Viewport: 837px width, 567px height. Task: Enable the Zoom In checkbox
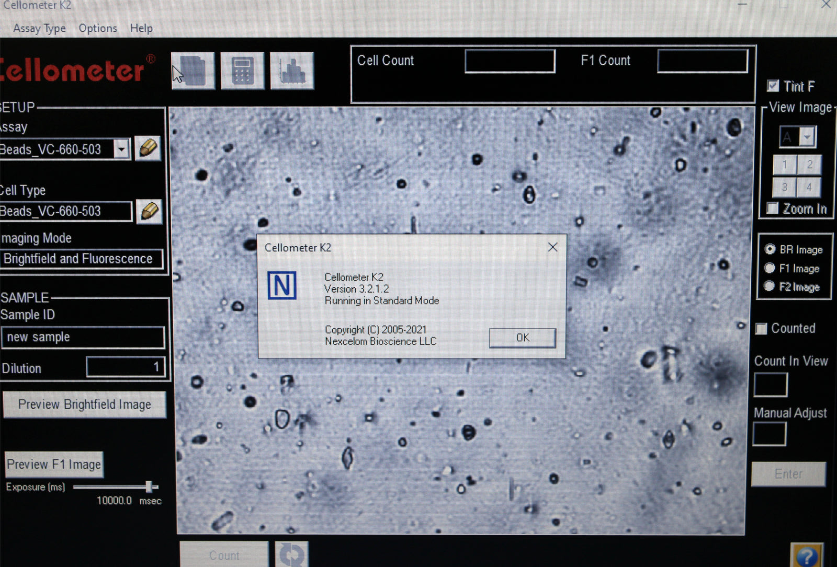772,208
